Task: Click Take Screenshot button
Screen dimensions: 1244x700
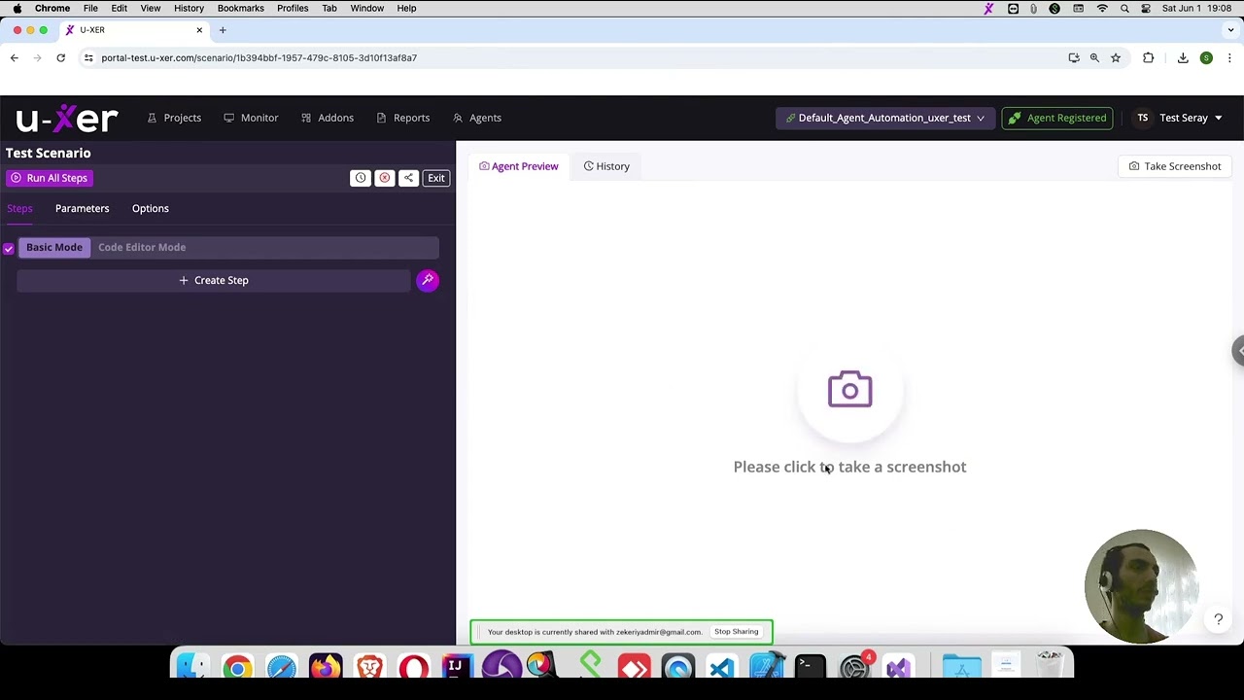Action: tap(1175, 166)
